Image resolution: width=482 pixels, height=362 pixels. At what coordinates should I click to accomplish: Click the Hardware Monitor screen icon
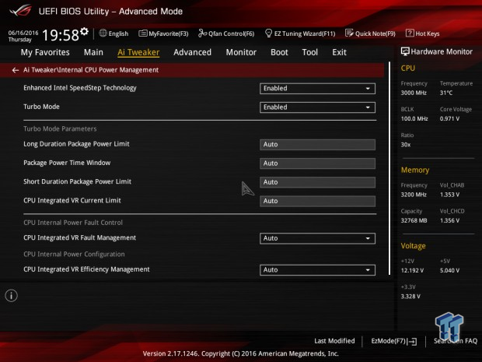(405, 51)
